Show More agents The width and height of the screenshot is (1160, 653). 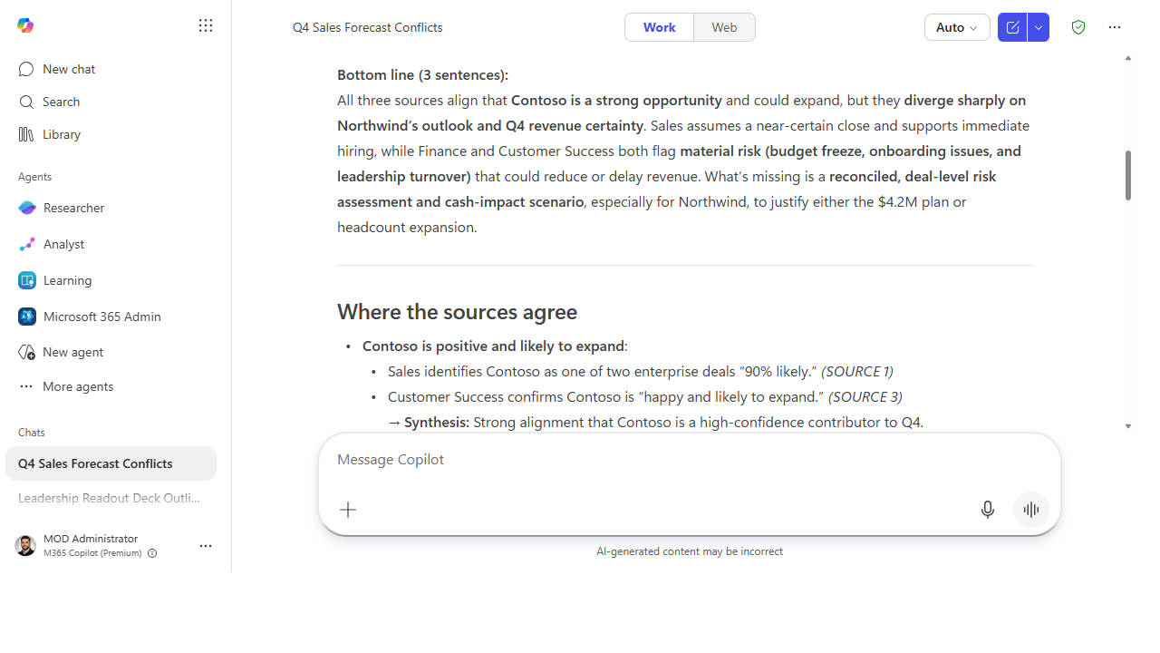coord(115,386)
